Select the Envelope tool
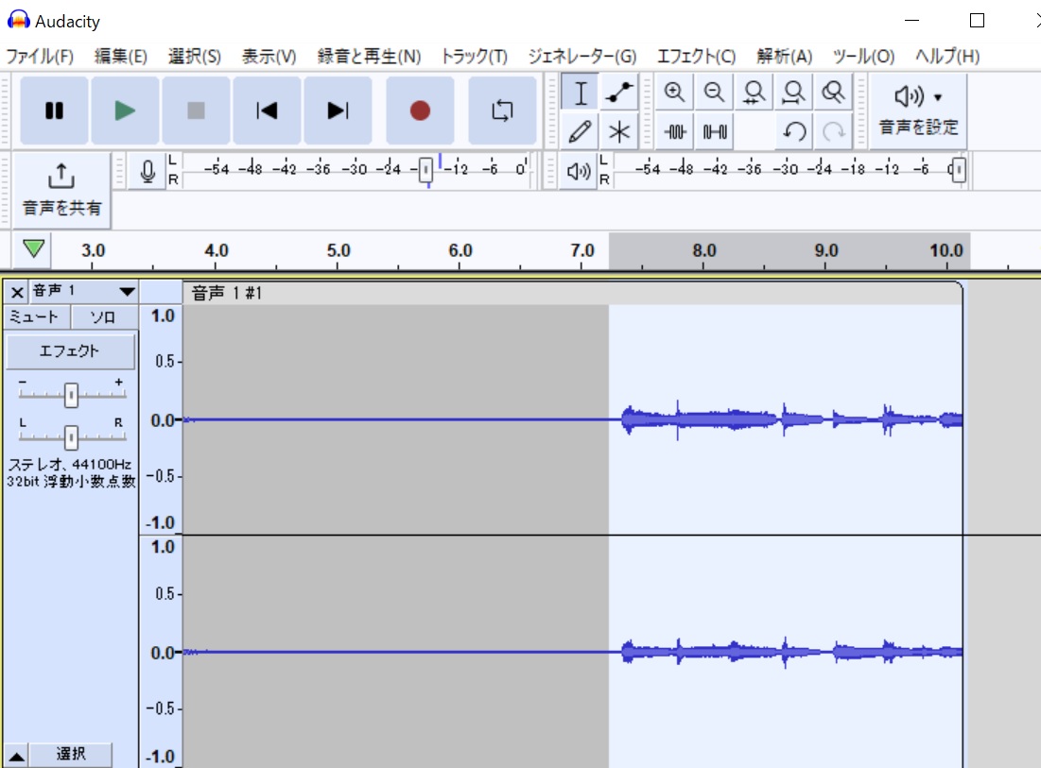This screenshot has width=1041, height=768. click(619, 93)
